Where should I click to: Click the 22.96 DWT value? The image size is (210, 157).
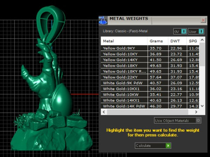[x=176, y=48]
